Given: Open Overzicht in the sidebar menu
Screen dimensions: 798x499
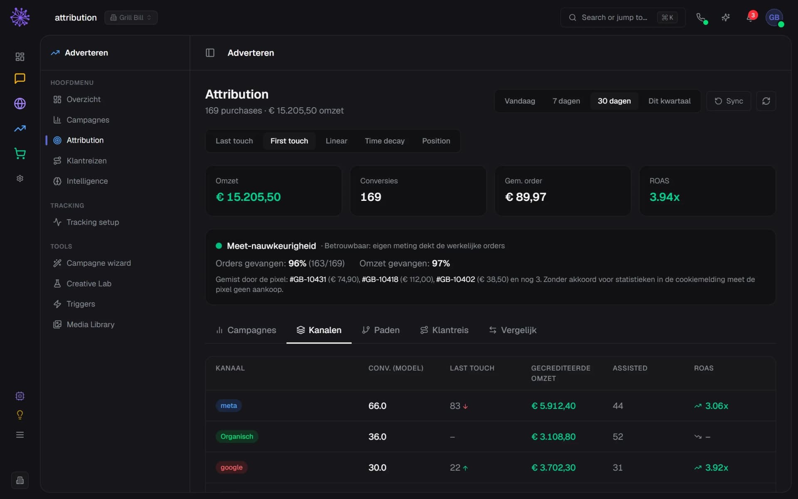Looking at the screenshot, I should point(115,99).
